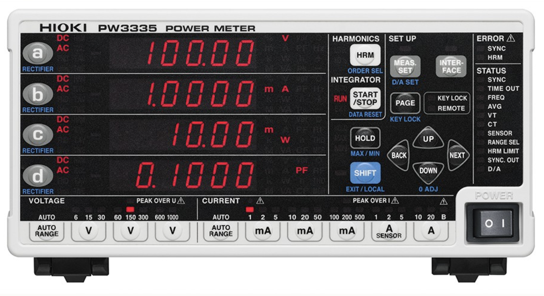Tap the HOLD button
Viewport: 544px width, 296px height.
click(x=365, y=138)
